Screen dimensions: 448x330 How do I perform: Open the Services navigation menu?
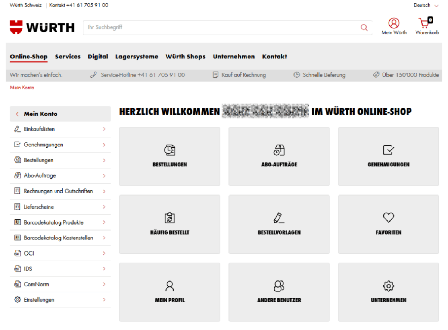coord(68,57)
